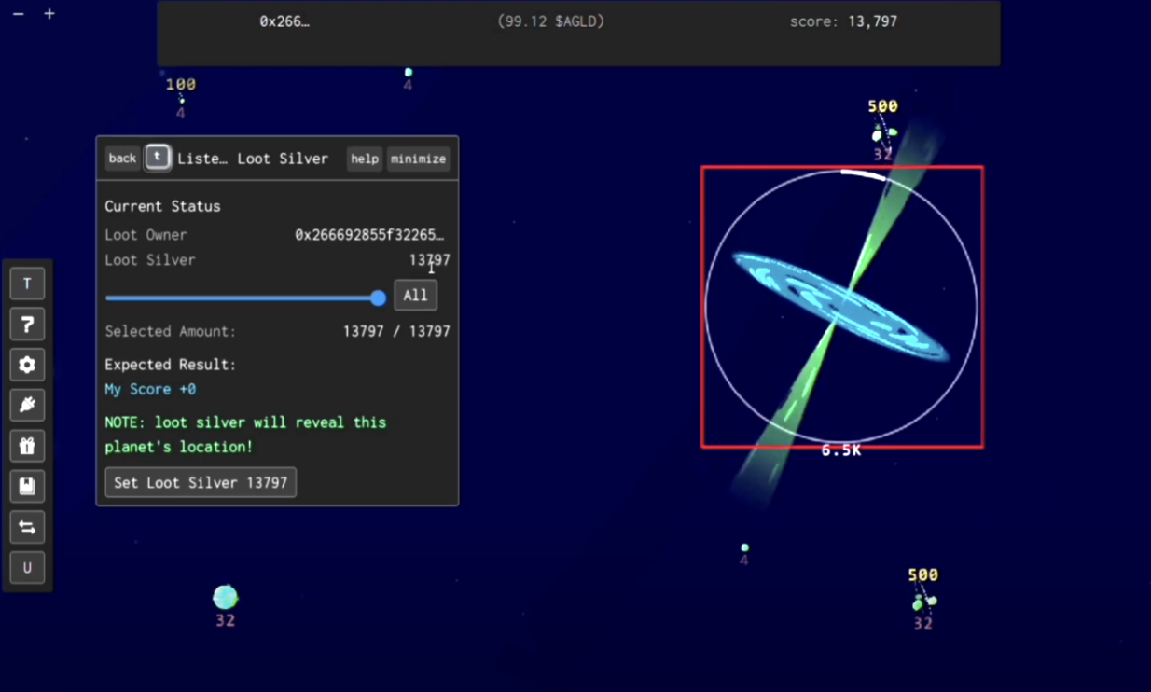Click the gift box sidebar icon

click(x=27, y=446)
